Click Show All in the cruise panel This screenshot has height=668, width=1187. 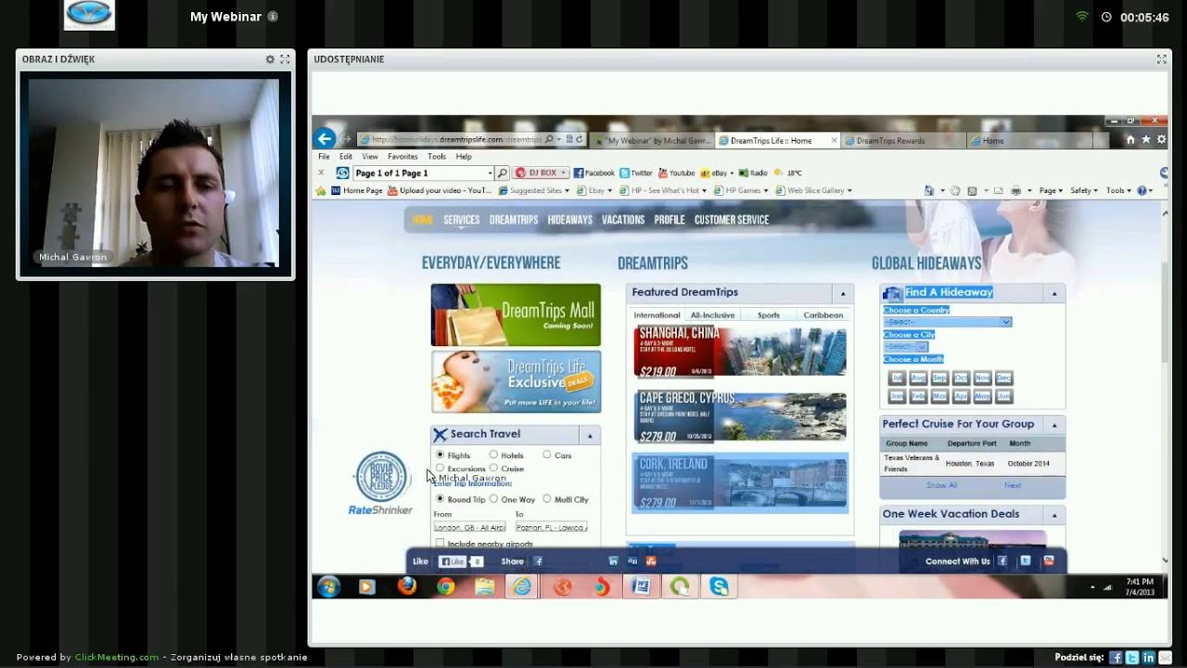coord(941,485)
